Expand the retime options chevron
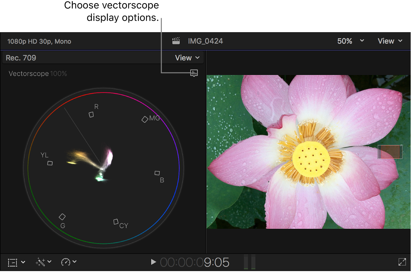Viewport: 411px width, 272px height. (75, 262)
